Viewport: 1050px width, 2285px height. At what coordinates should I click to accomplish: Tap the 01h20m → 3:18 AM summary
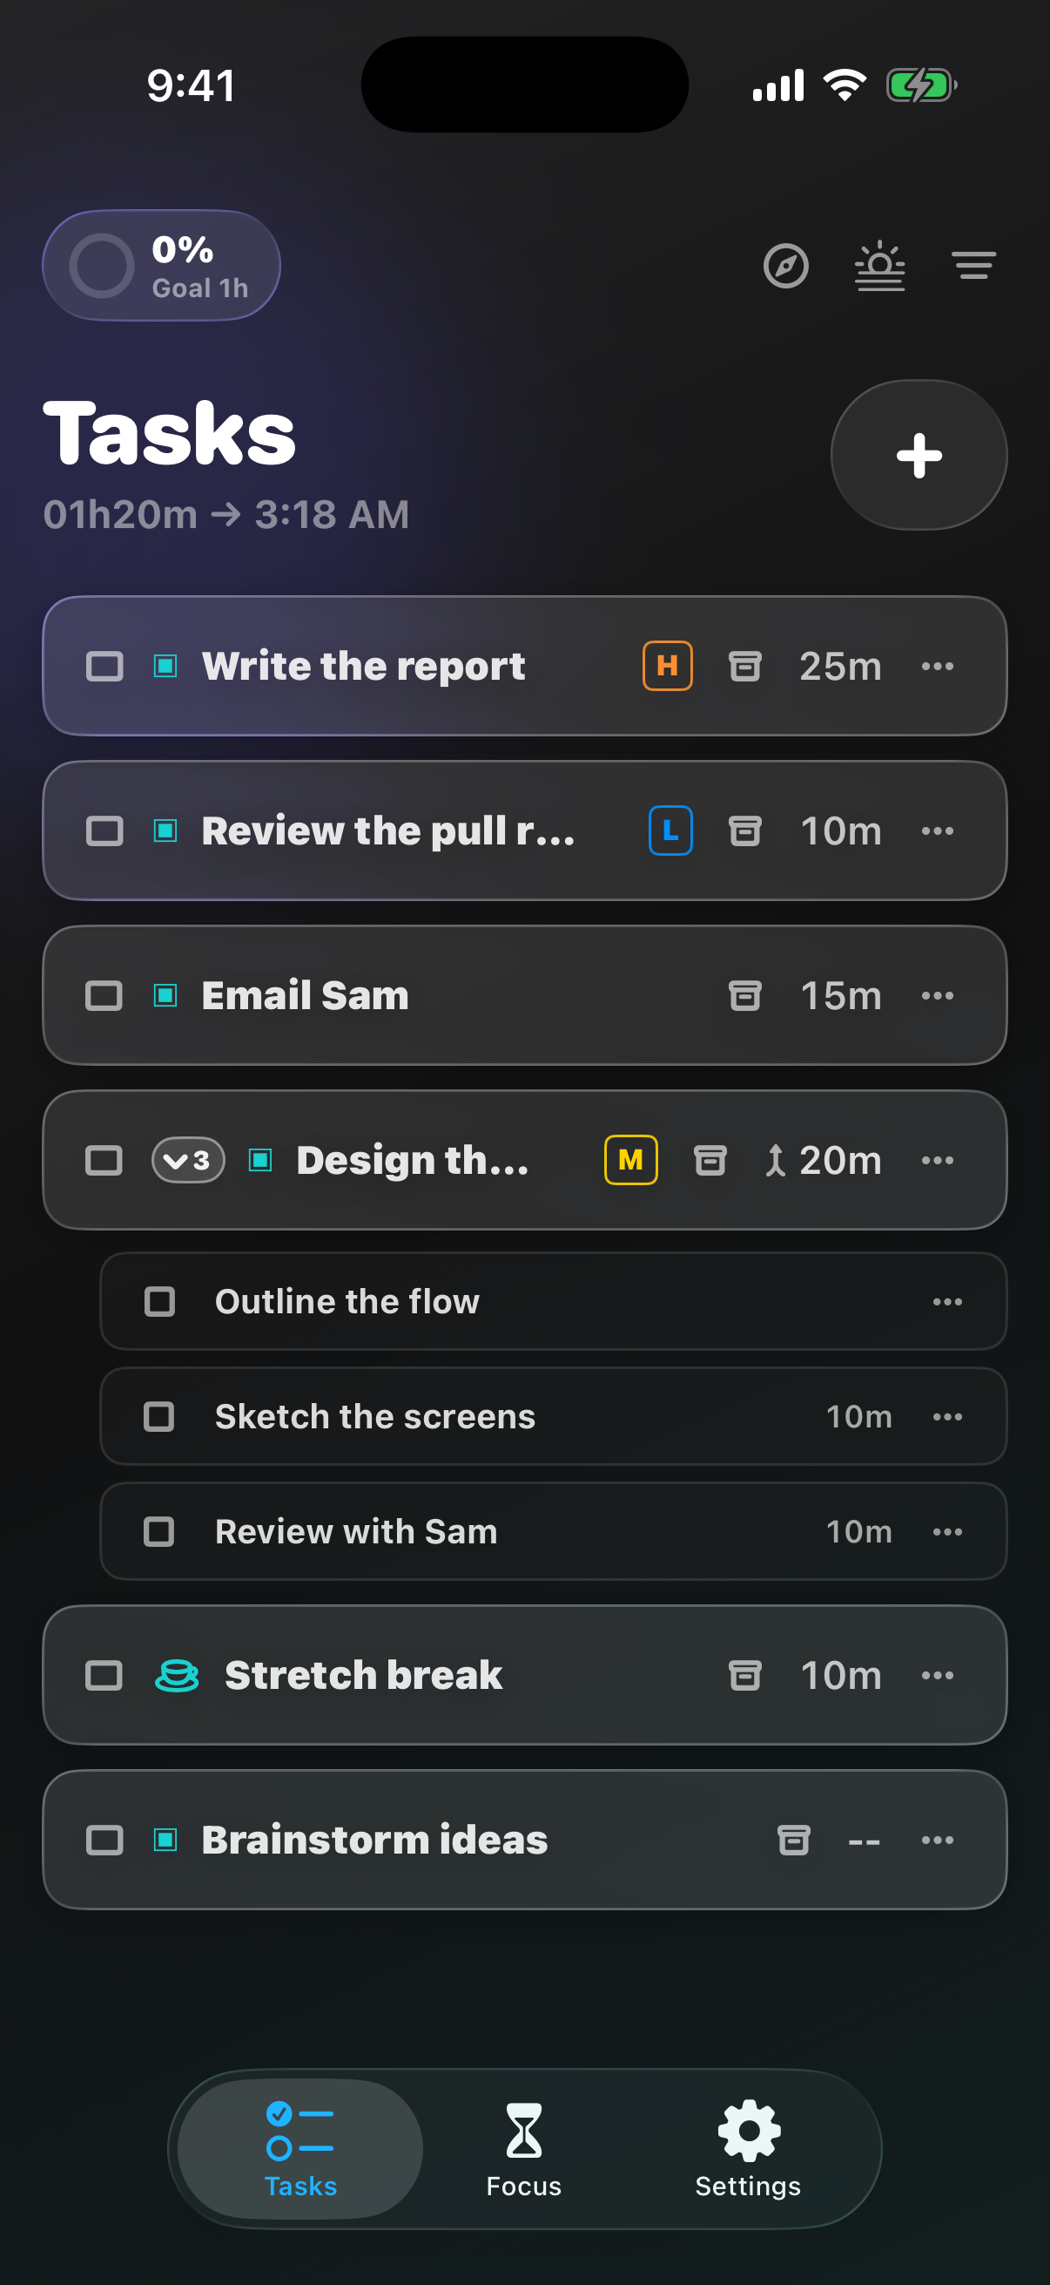point(227,514)
